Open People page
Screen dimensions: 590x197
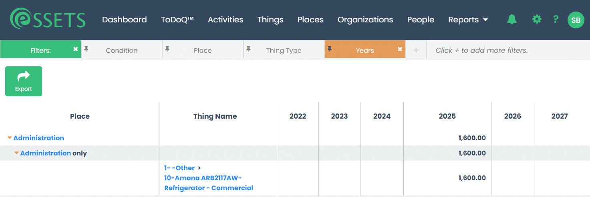pyautogui.click(x=421, y=20)
